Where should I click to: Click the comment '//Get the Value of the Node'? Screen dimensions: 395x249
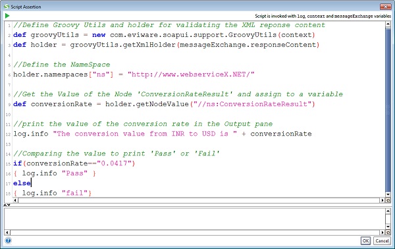click(x=178, y=94)
